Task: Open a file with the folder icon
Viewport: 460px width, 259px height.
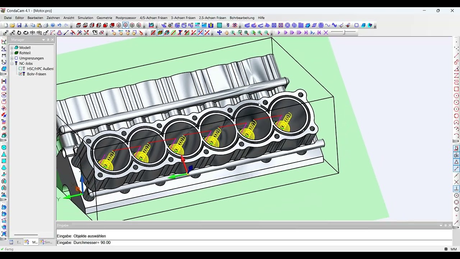Action: [12, 25]
